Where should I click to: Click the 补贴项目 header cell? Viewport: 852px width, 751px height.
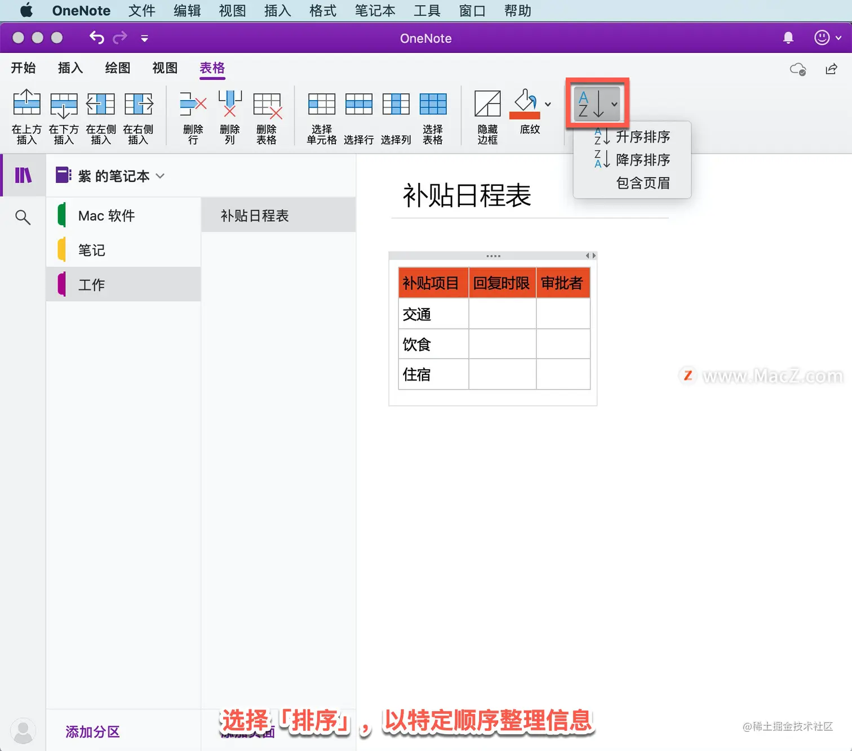coord(433,283)
